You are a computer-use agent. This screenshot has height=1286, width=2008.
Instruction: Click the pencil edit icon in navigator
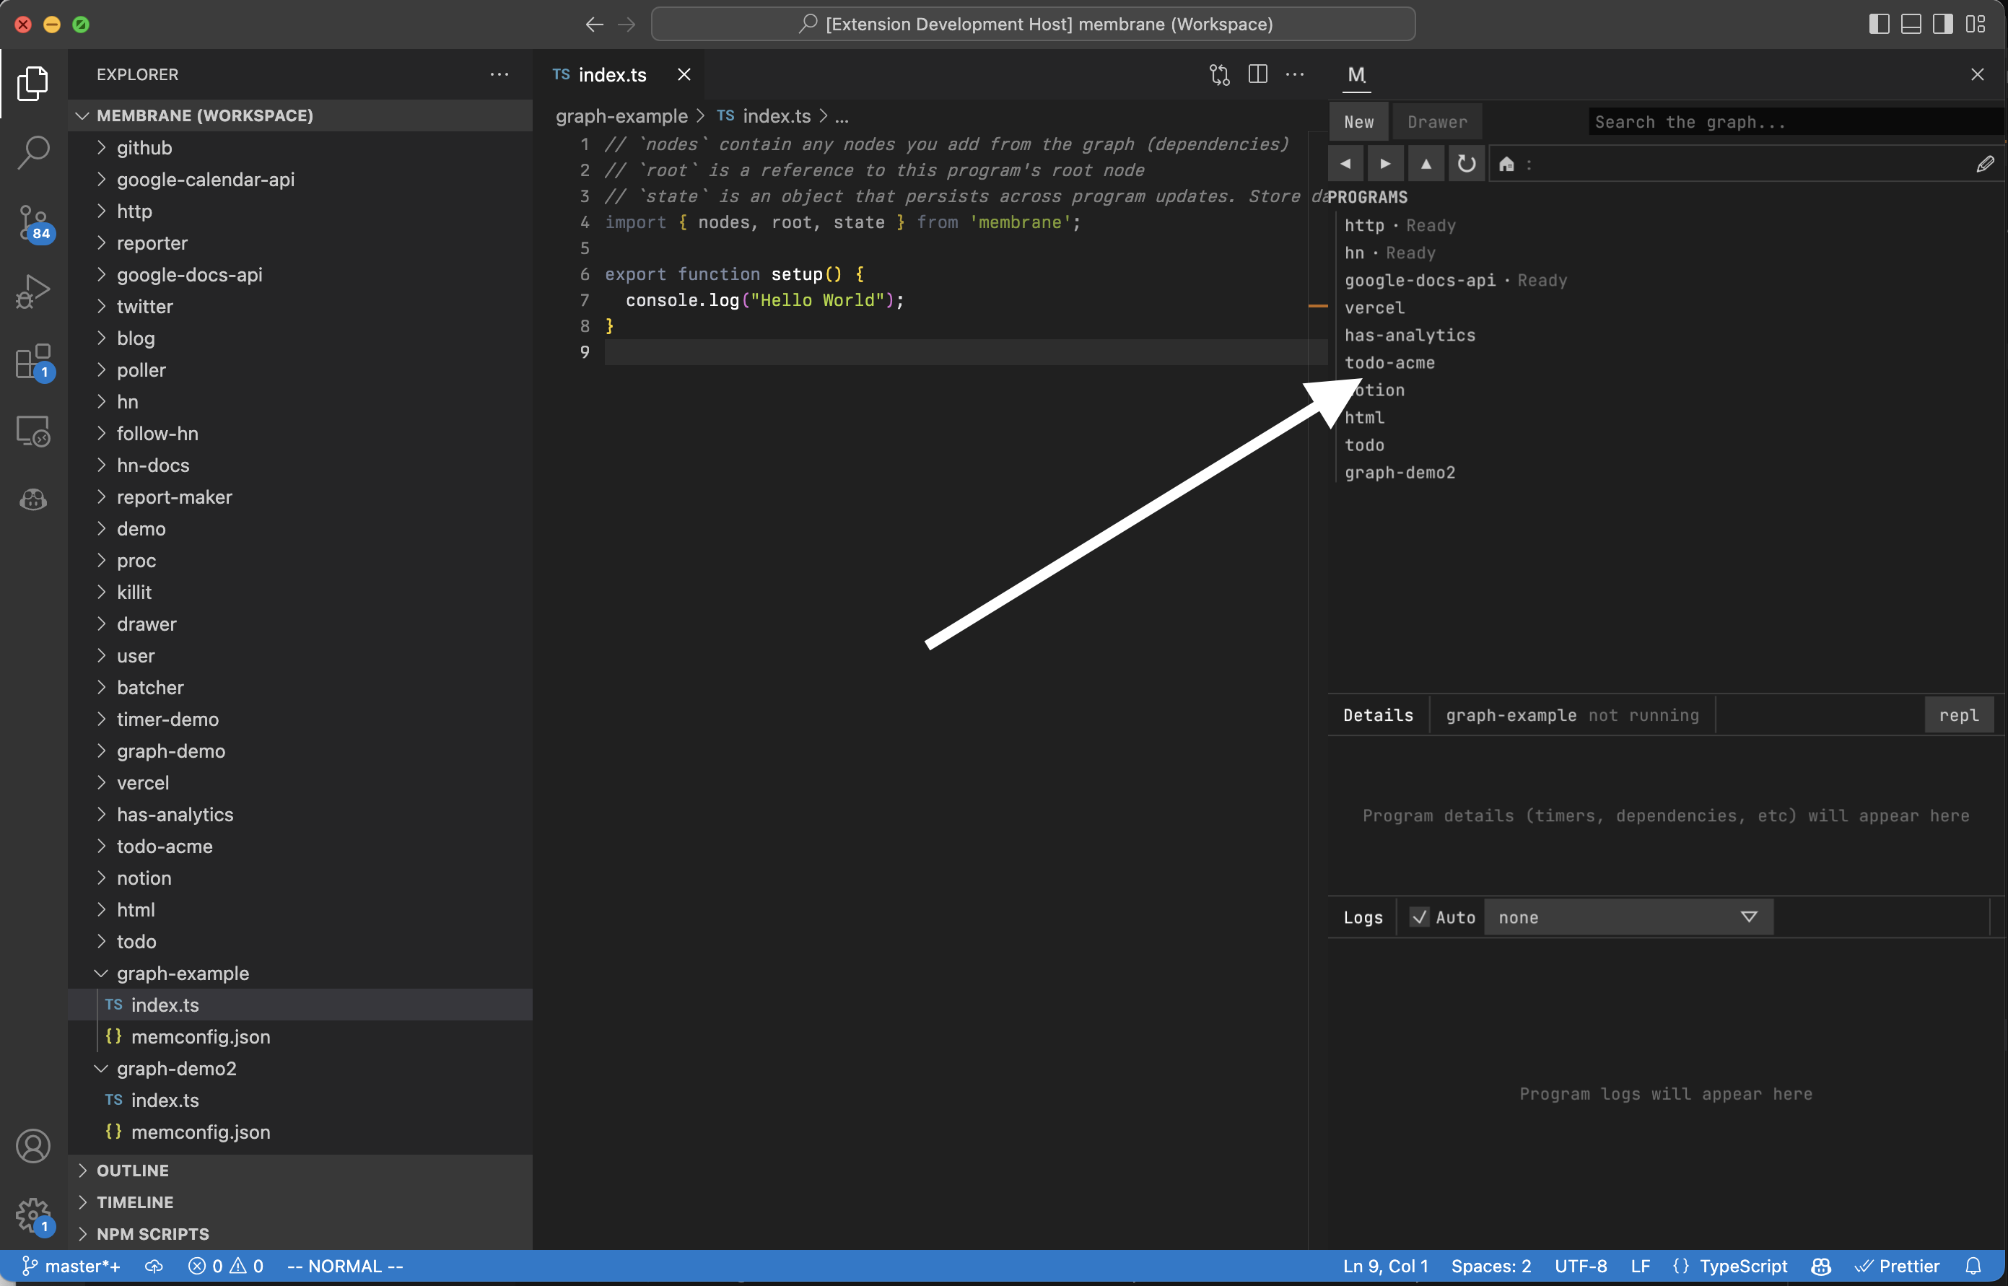point(1986,164)
